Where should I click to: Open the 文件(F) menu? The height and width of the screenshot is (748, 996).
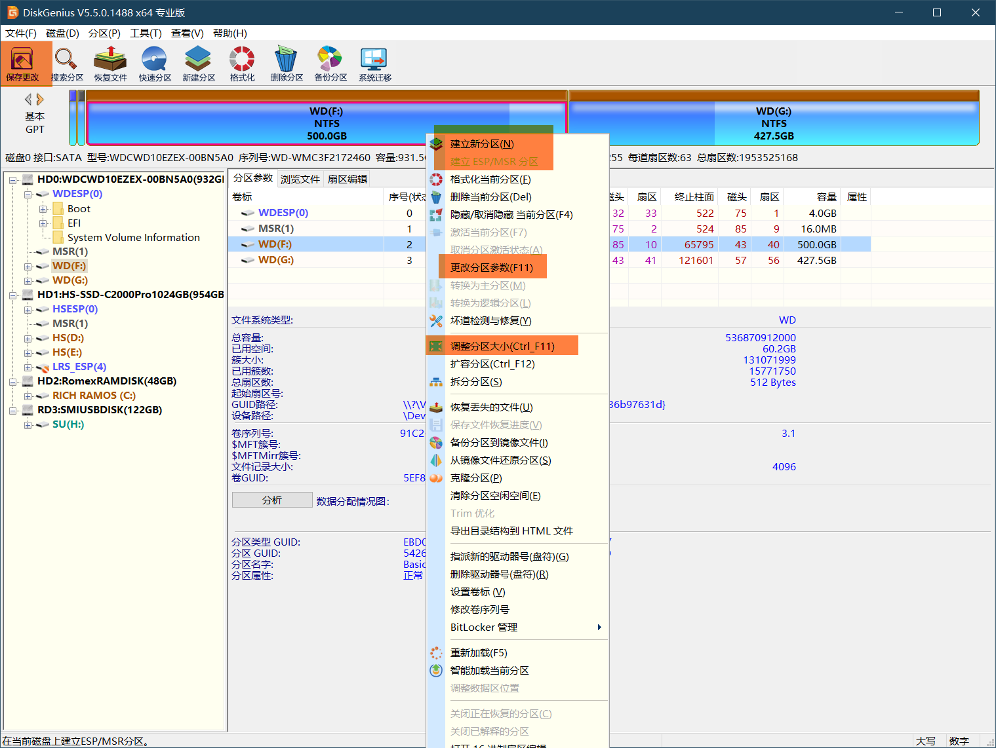click(x=21, y=33)
